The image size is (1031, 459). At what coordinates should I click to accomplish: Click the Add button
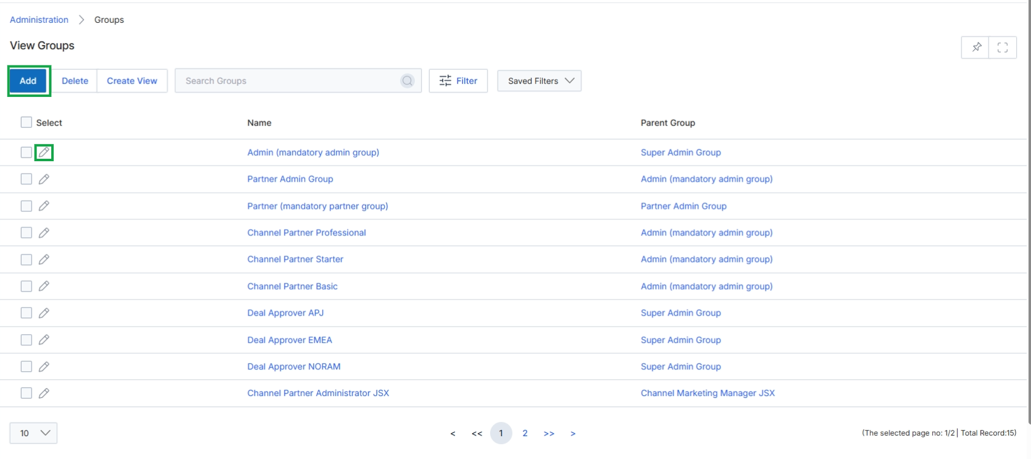tap(28, 81)
